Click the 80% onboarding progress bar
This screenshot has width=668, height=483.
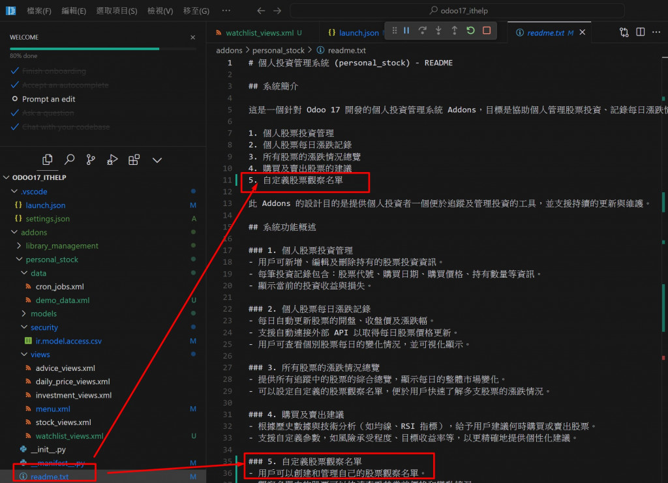tap(102, 49)
